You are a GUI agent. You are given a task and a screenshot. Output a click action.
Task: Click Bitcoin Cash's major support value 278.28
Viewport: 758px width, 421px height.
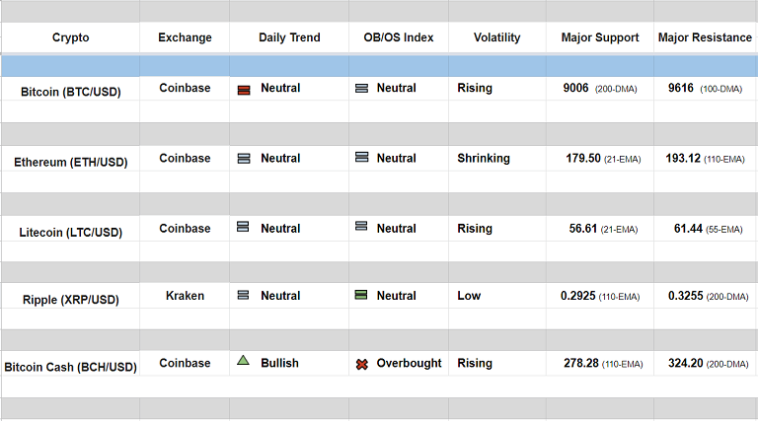point(580,364)
